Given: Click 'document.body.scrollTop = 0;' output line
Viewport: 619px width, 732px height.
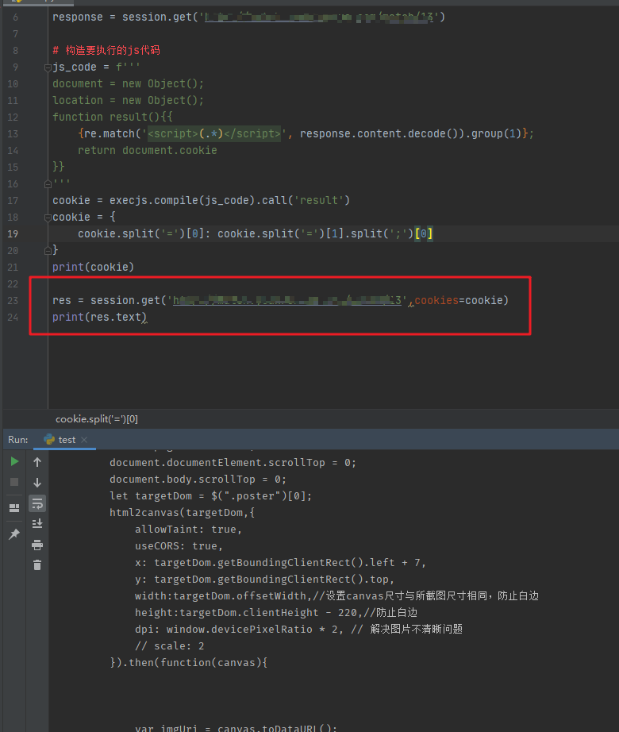Looking at the screenshot, I should point(198,480).
